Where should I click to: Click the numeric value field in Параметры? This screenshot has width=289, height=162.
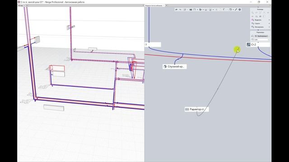(262, 40)
